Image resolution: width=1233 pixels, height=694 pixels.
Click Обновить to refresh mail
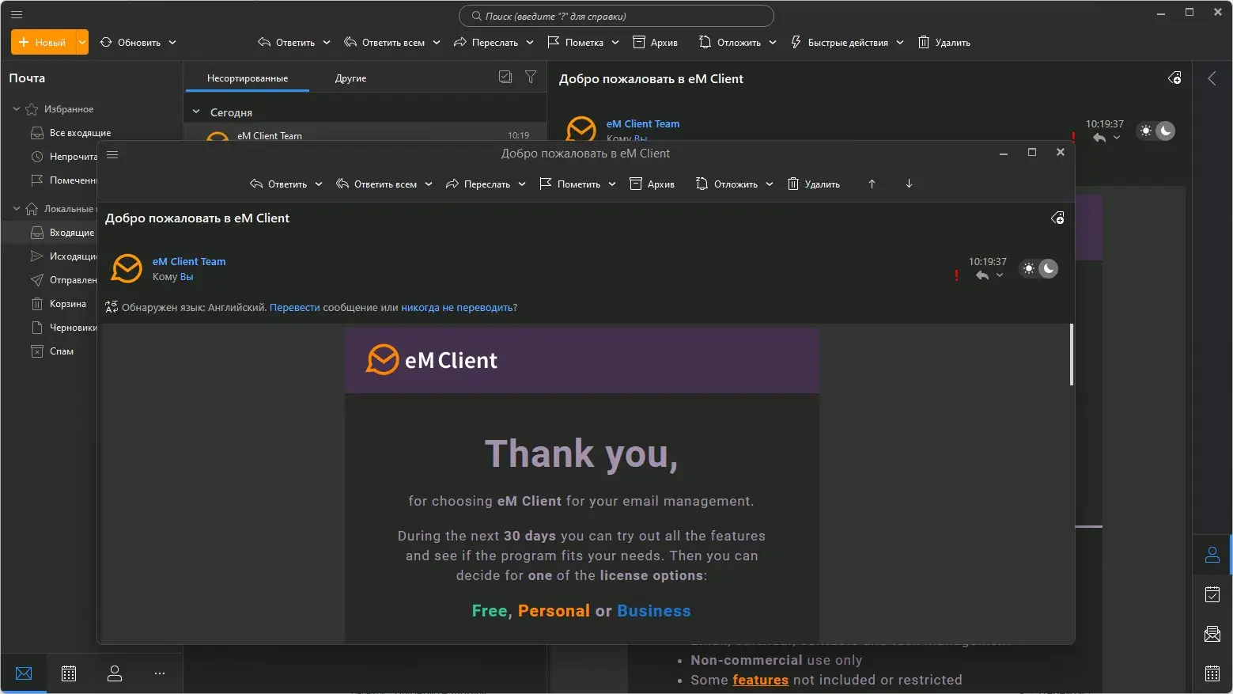[130, 43]
